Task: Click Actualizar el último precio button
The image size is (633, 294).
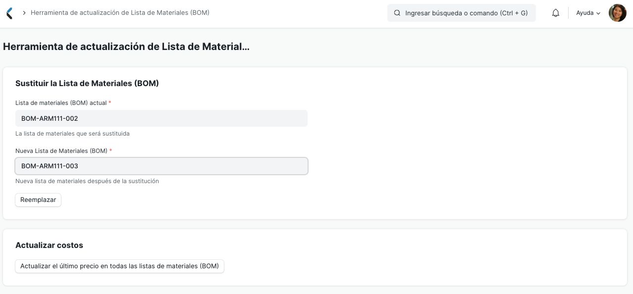Action: coord(119,266)
